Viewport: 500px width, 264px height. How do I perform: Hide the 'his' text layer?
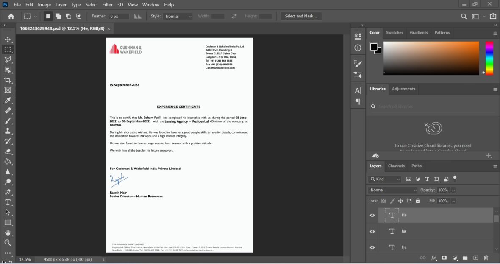coord(372,231)
